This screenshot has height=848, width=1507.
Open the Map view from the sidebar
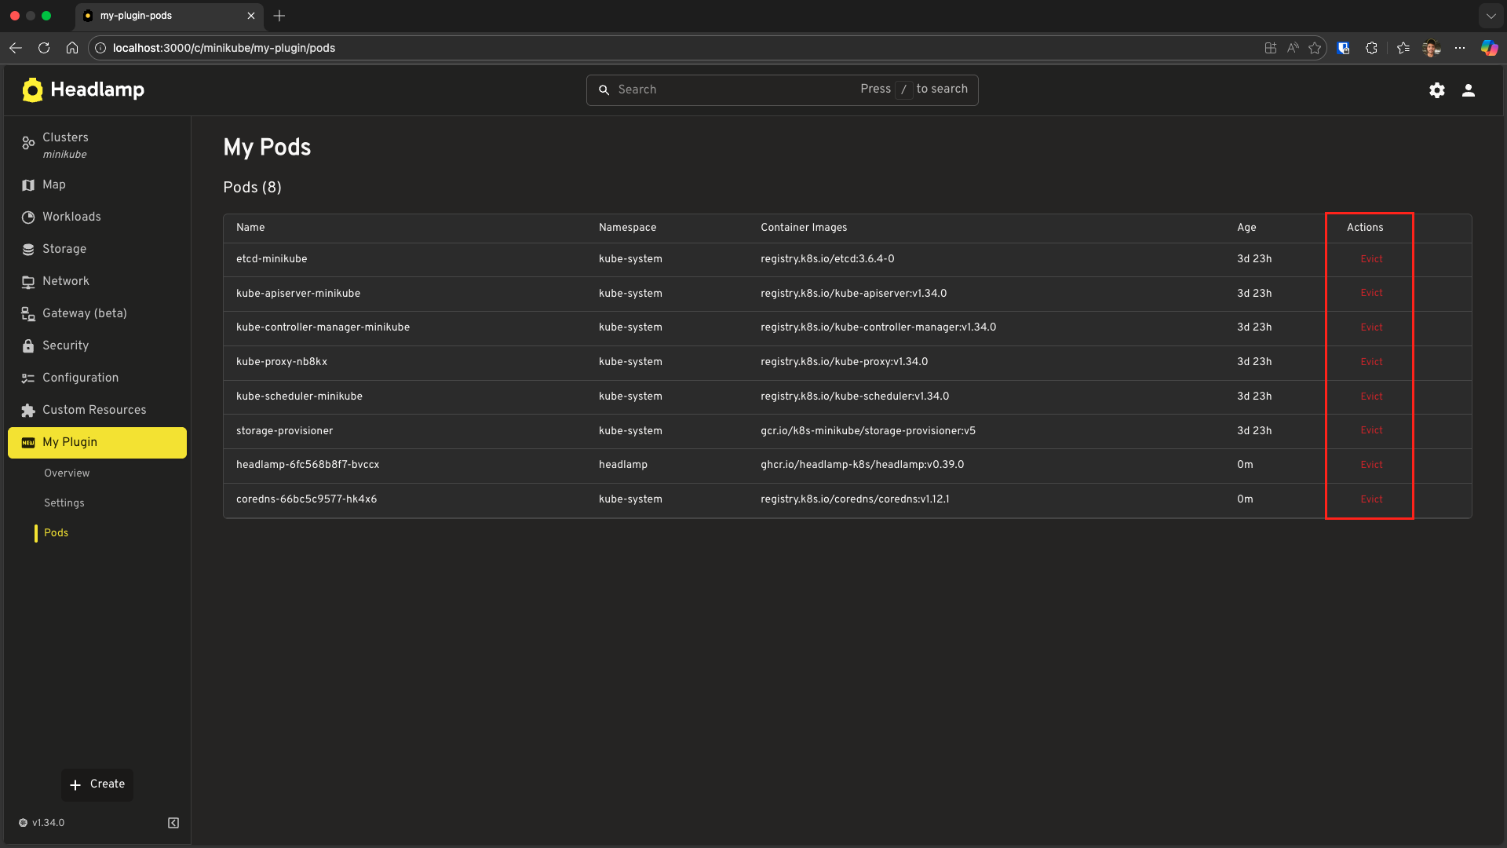point(28,185)
